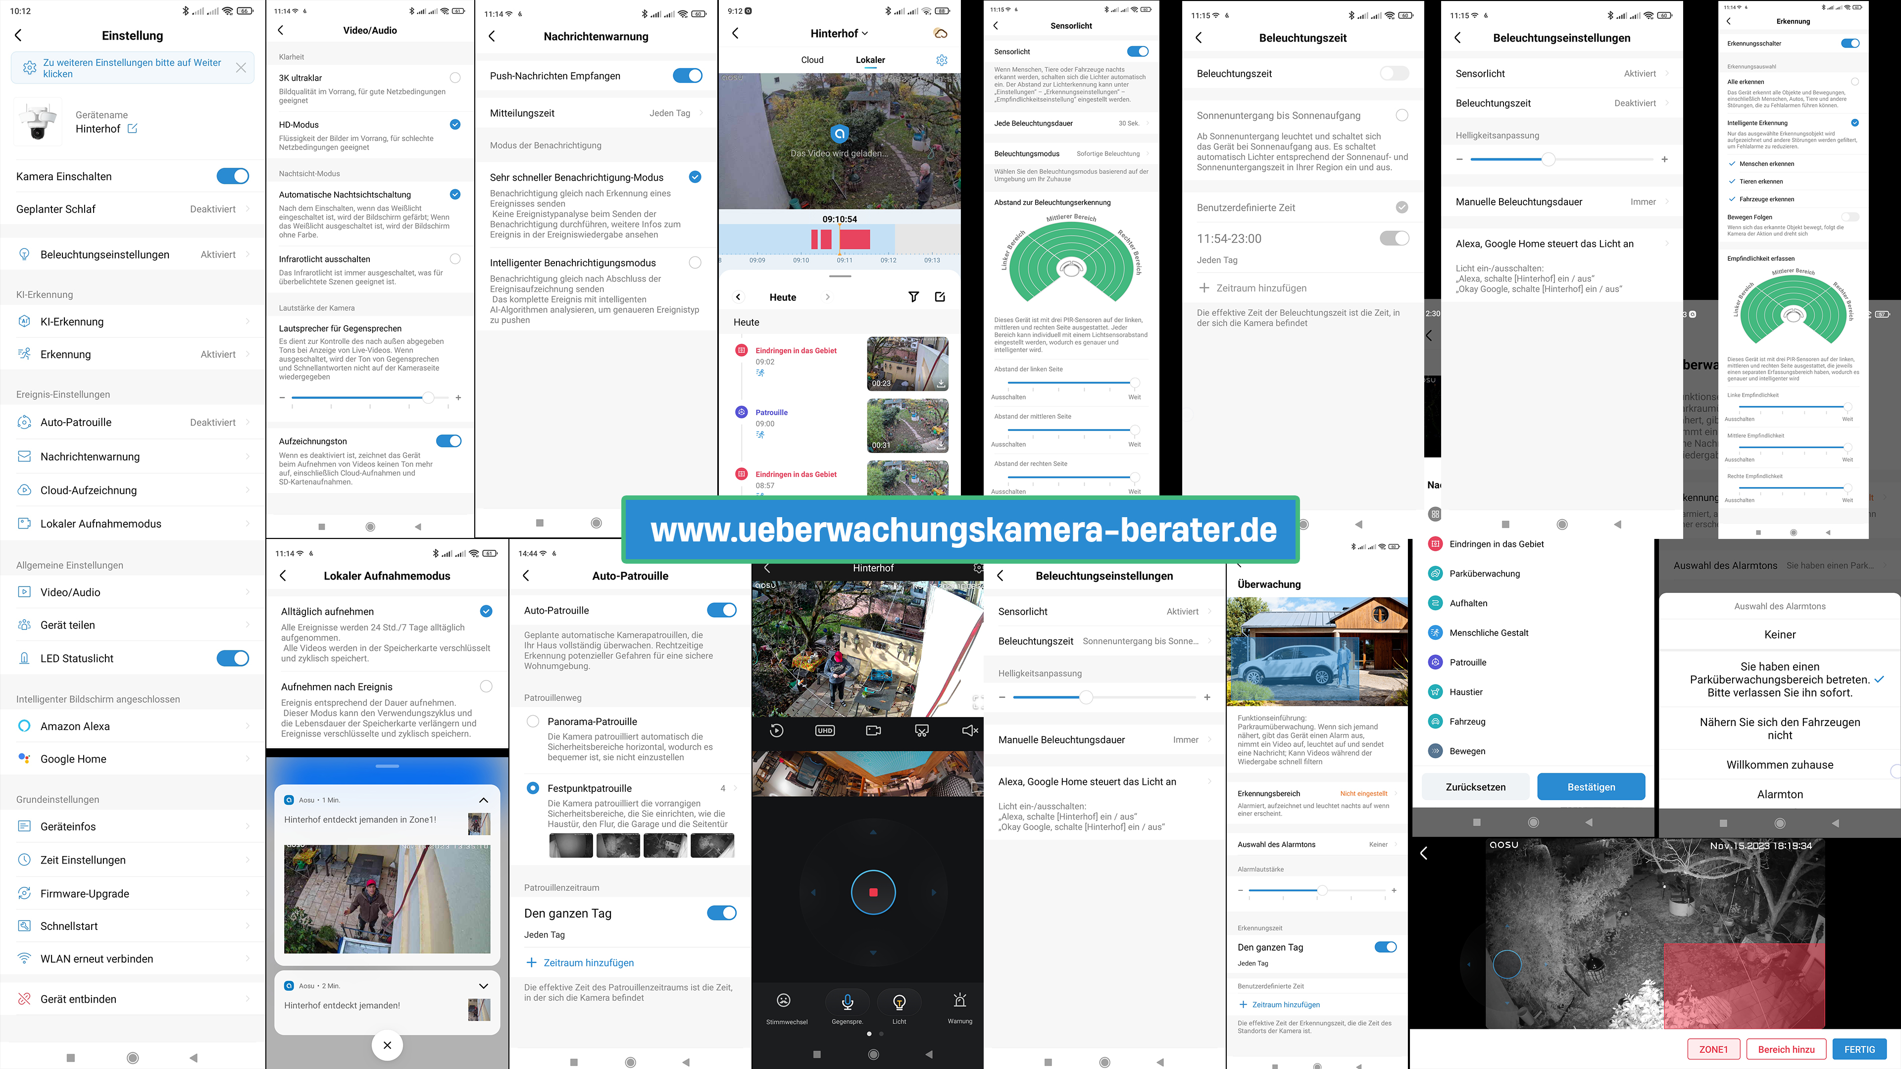This screenshot has height=1069, width=1901.
Task: Adjust the Lautsprecher für Gegensprechen volume slider
Action: [x=428, y=397]
